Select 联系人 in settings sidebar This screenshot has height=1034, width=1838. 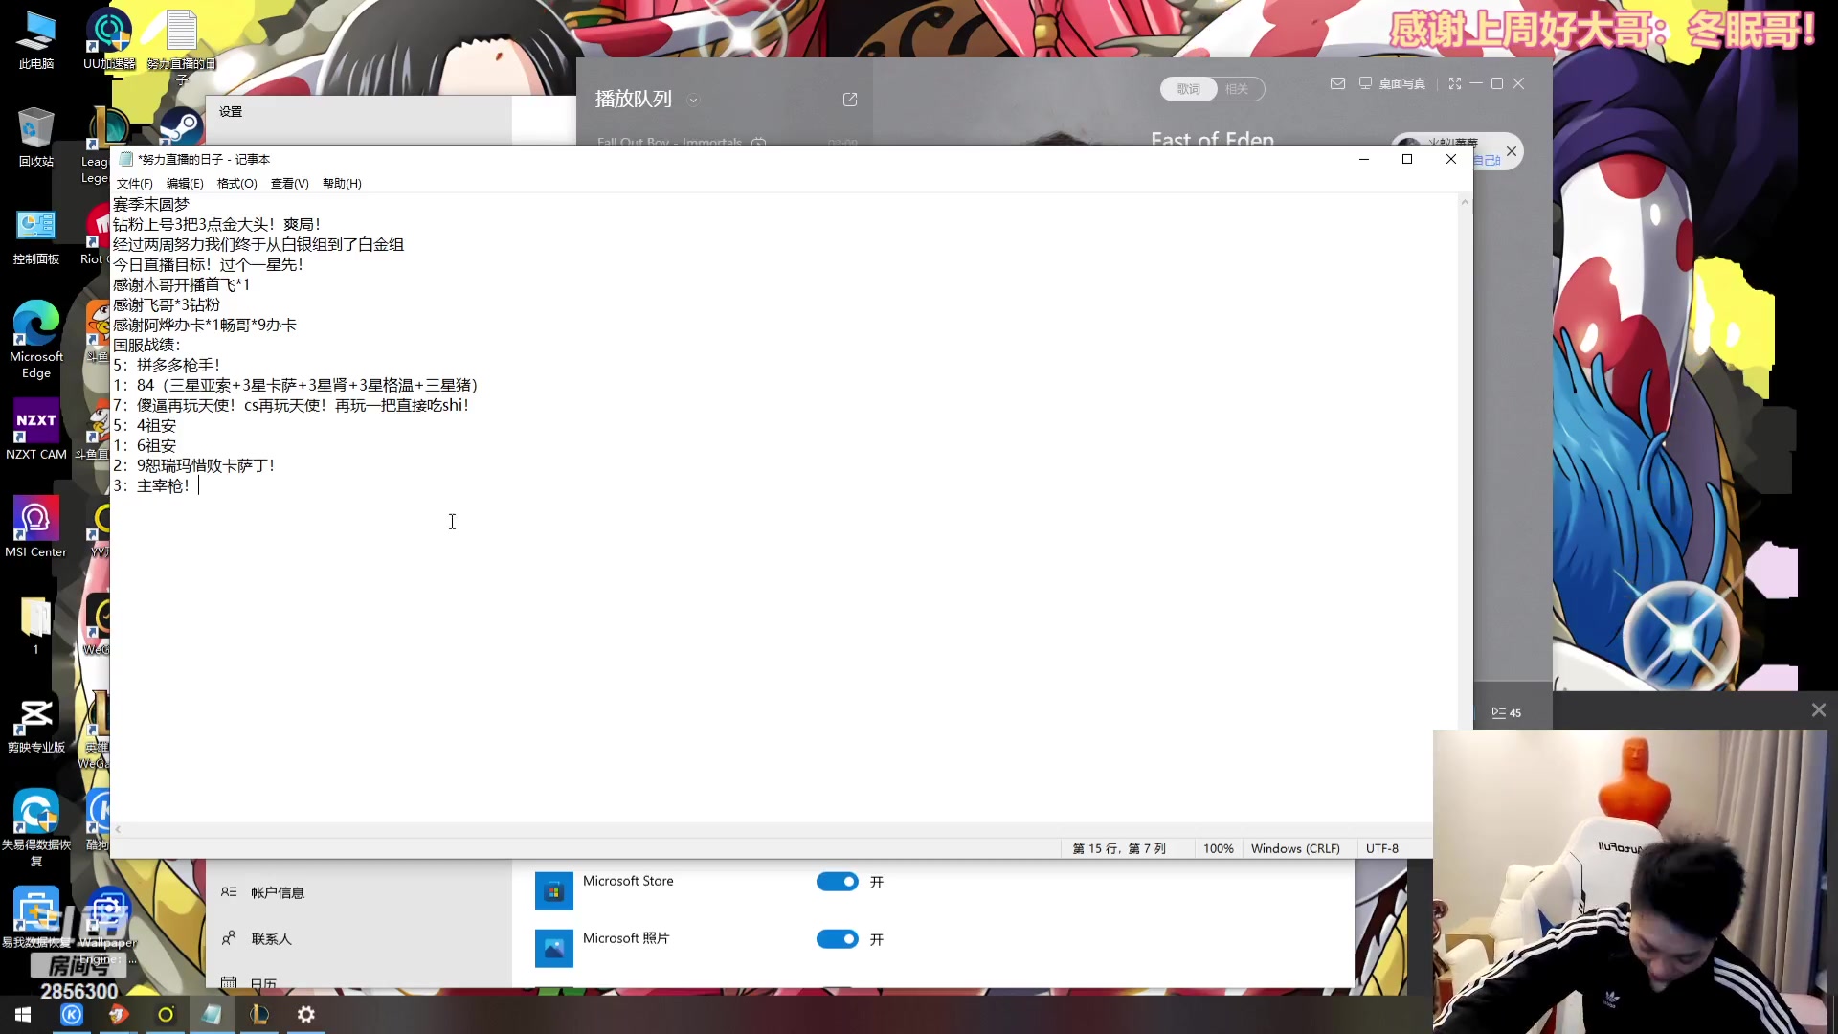(271, 939)
